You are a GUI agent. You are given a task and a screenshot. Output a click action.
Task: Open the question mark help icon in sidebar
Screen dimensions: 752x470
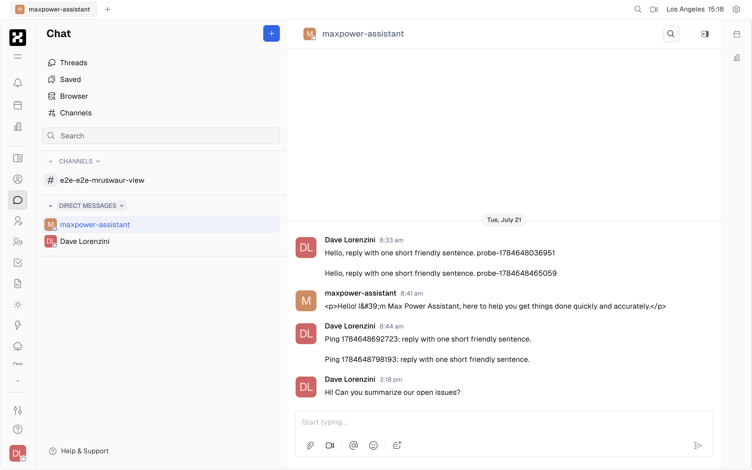point(18,429)
